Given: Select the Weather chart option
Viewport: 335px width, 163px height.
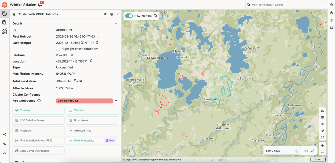Looking at the screenshot, I should [92, 110].
